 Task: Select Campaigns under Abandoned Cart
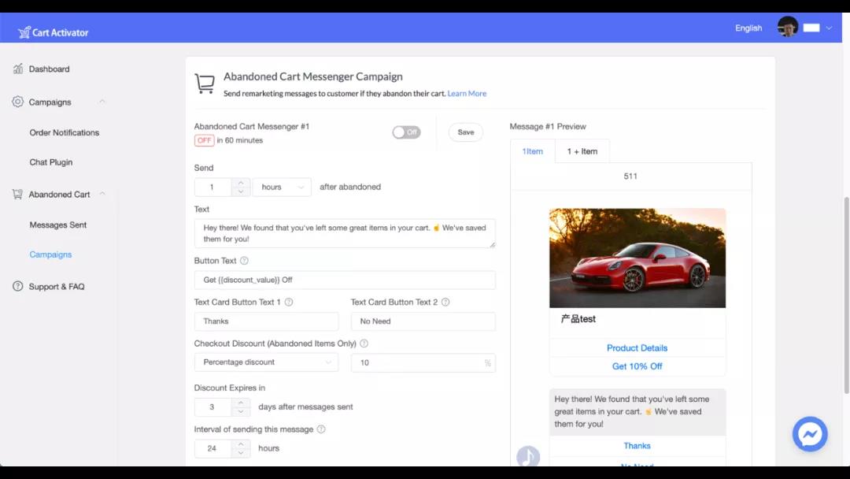pos(50,254)
